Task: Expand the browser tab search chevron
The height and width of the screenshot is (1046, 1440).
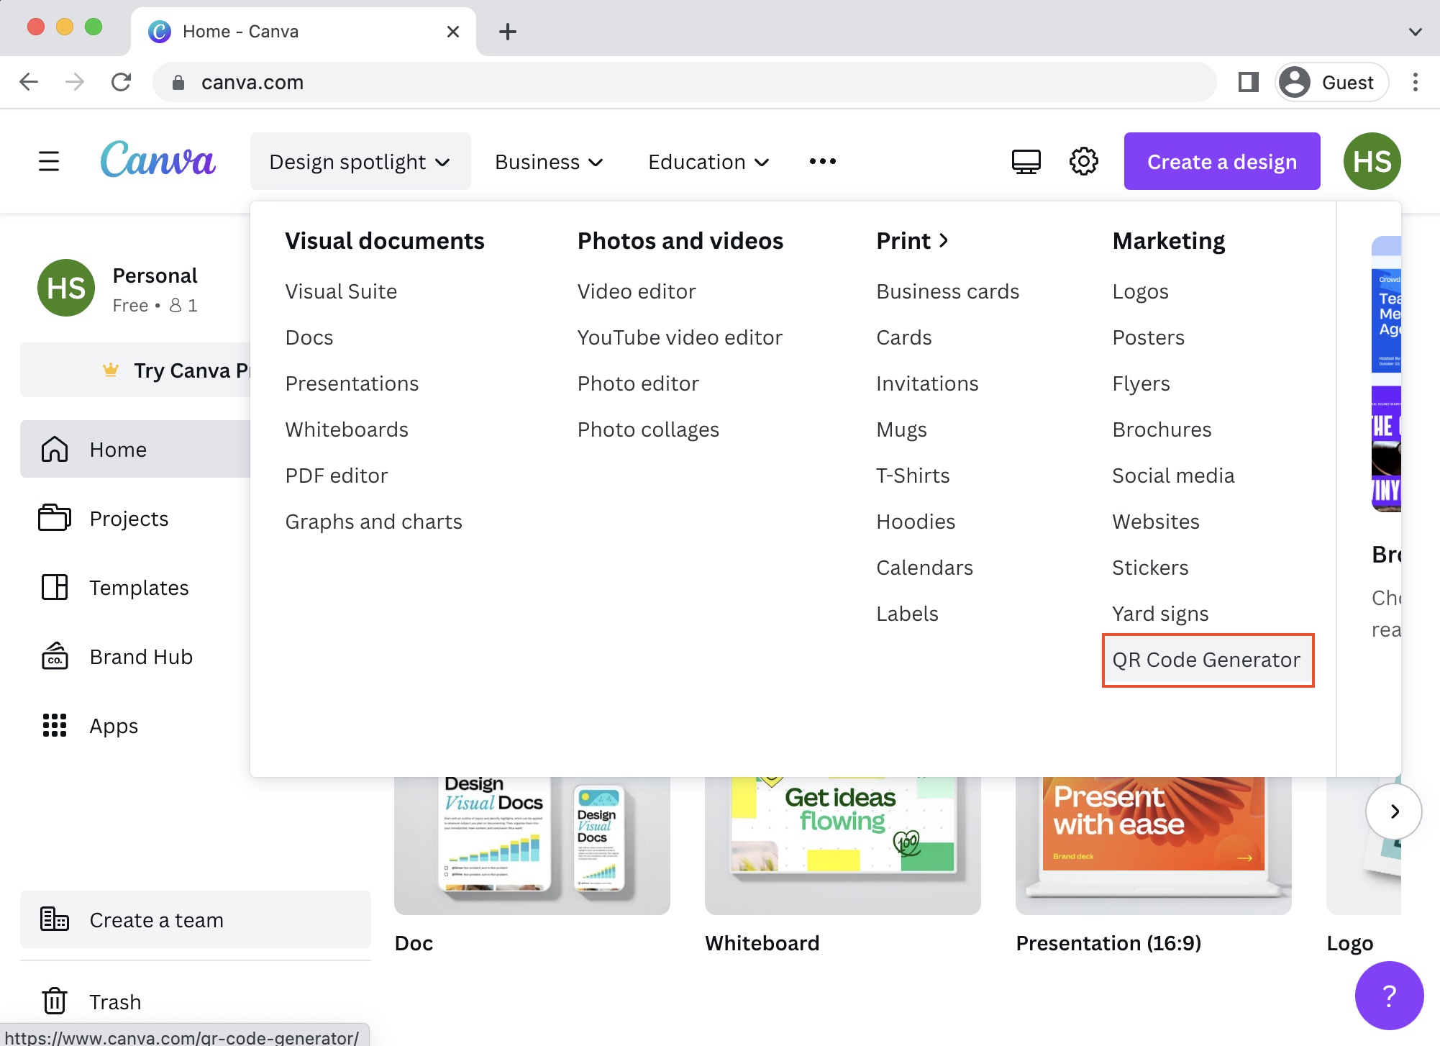Action: [x=1415, y=32]
